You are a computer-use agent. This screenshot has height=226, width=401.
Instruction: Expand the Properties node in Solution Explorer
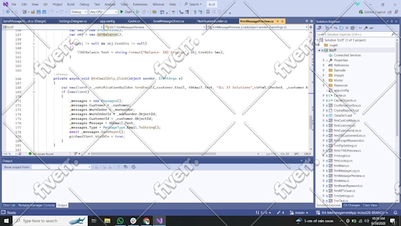click(324, 60)
